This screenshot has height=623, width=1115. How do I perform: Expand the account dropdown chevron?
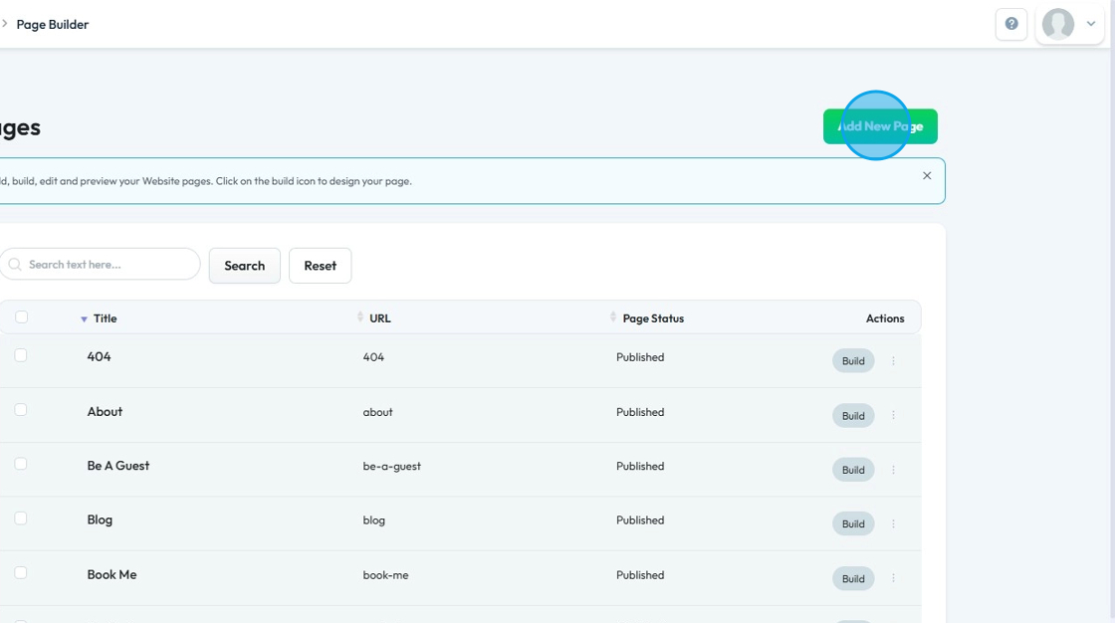pyautogui.click(x=1091, y=24)
